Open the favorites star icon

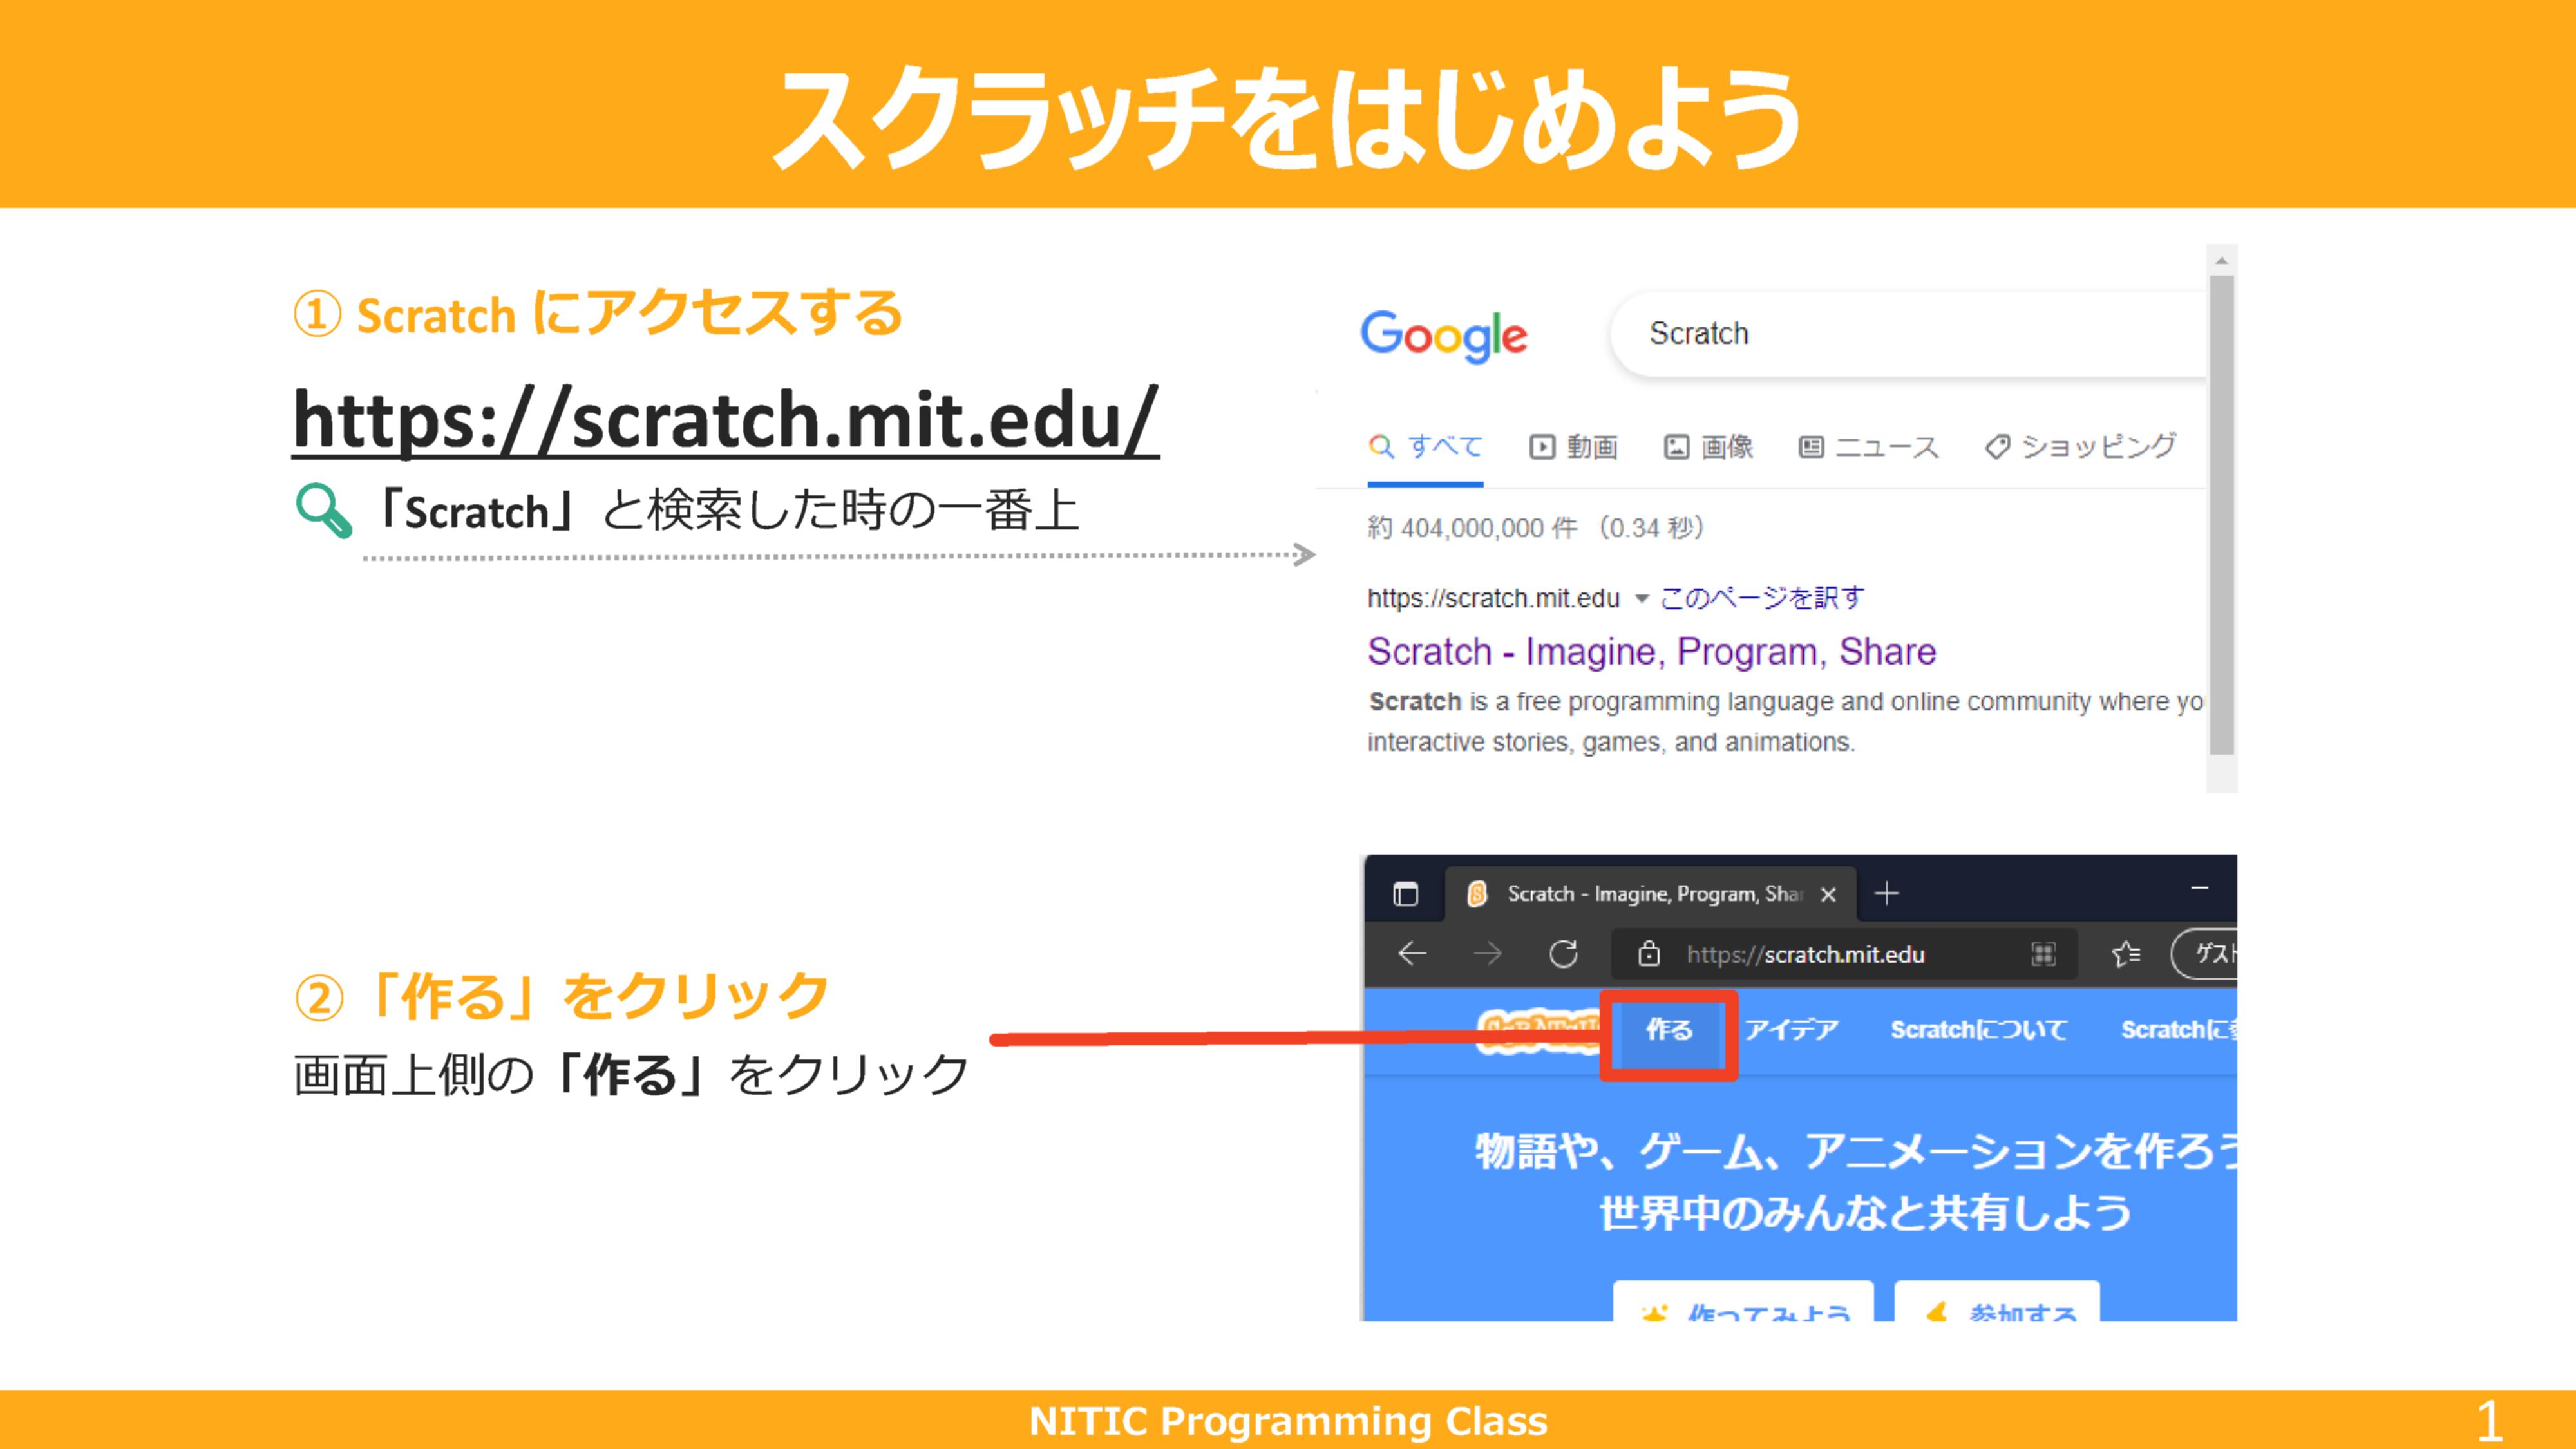click(2126, 954)
